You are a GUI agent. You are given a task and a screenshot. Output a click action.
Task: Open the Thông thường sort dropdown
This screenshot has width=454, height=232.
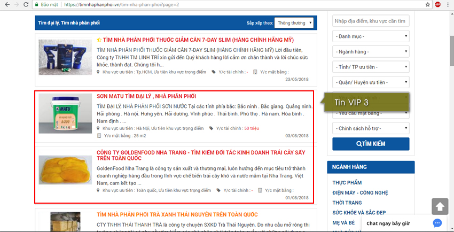click(x=294, y=23)
